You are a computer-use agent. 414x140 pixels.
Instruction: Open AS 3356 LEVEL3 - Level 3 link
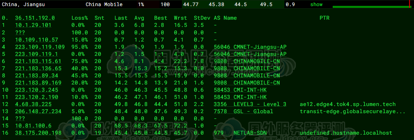tap(250, 104)
